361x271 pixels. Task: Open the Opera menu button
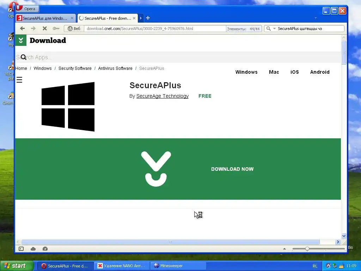27,9
